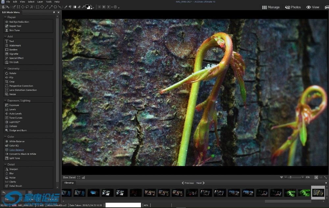Open the zoom percentage dropdown
329x208 pixels.
(x=316, y=177)
